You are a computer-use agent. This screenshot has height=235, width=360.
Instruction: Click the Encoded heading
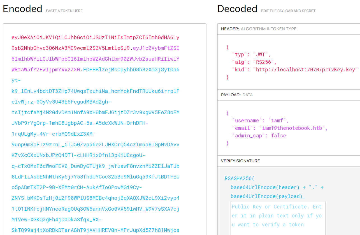tap(22, 9)
